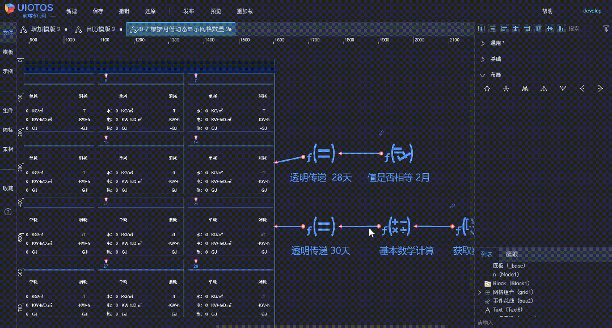Image resolution: width=612 pixels, height=328 pixels.
Task: Switch to the 列表 tab
Action: (x=487, y=254)
